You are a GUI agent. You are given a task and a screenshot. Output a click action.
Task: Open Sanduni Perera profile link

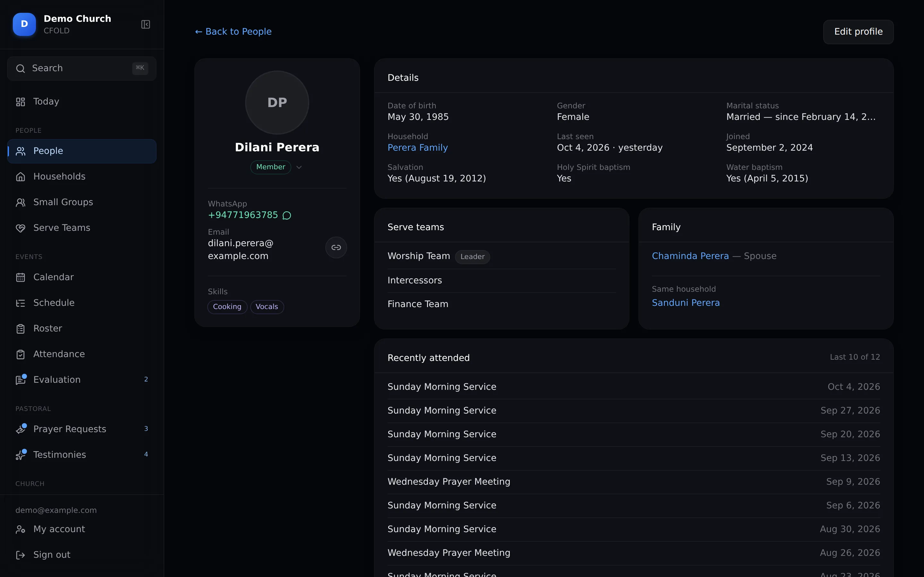pos(686,303)
